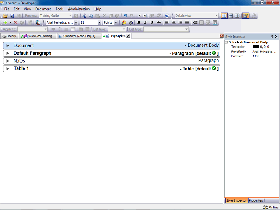The image size is (280, 210).
Task: Toggle right text alignment
Action: pyautogui.click(x=180, y=22)
